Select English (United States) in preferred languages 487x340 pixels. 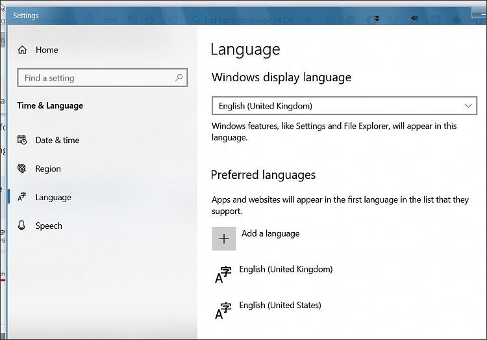280,305
